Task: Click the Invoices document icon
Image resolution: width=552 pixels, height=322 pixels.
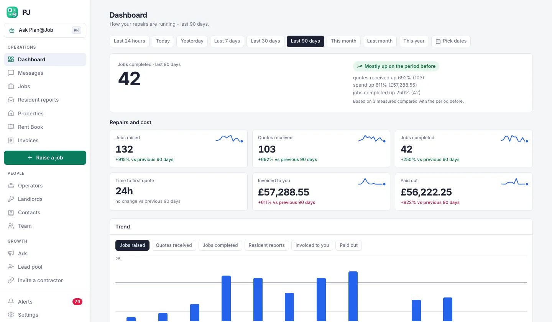Action: click(11, 140)
